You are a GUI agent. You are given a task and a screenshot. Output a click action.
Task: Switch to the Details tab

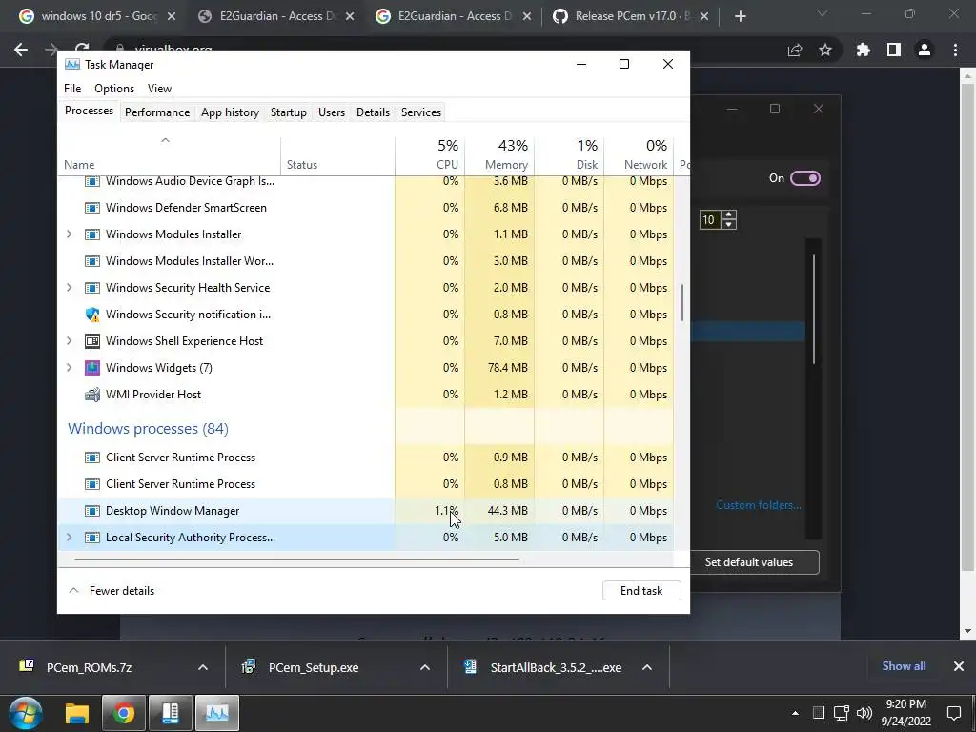373,112
